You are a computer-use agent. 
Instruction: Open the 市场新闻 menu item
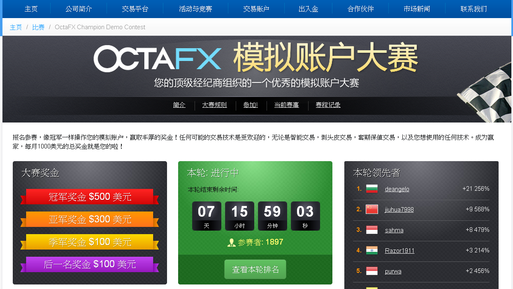tap(417, 9)
